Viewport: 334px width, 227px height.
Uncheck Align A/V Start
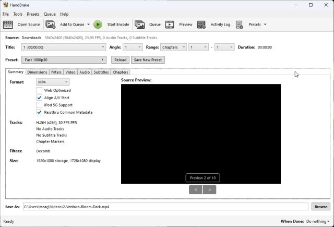click(39, 98)
